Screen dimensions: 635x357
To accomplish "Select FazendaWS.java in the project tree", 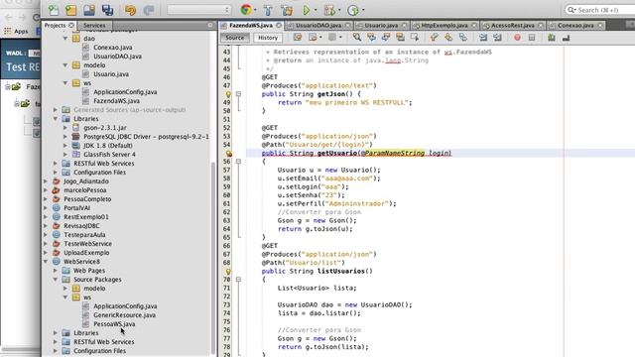I will (117, 101).
